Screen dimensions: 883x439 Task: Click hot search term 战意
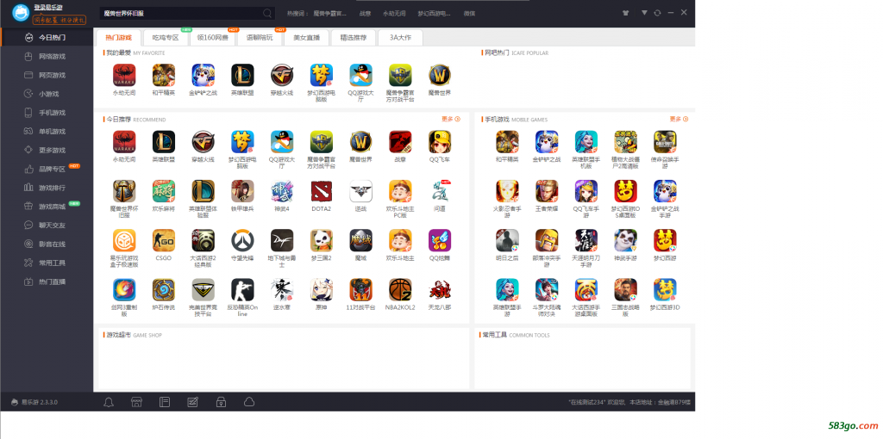(x=365, y=13)
